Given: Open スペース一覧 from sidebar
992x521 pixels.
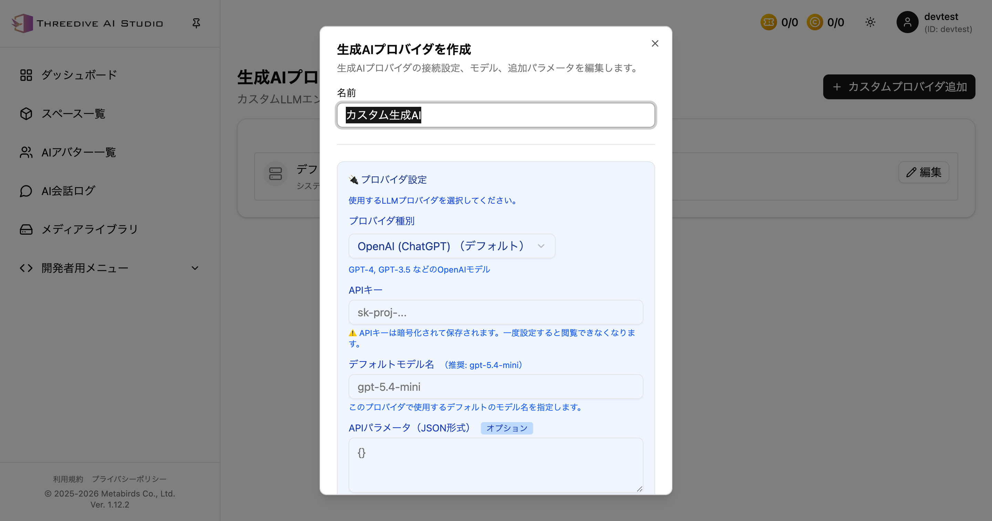Looking at the screenshot, I should point(110,114).
